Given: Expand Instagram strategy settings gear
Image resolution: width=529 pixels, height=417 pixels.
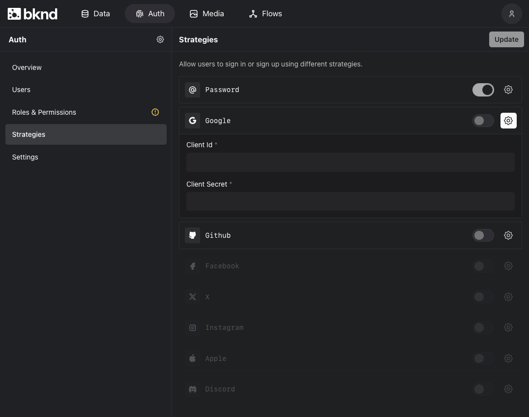Looking at the screenshot, I should [508, 327].
